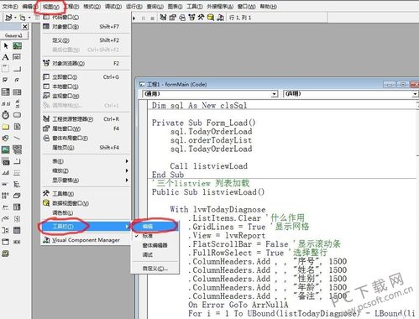The width and height of the screenshot is (419, 319).
Task: Enable the 编辑 toolbar in submenu
Action: 155,227
